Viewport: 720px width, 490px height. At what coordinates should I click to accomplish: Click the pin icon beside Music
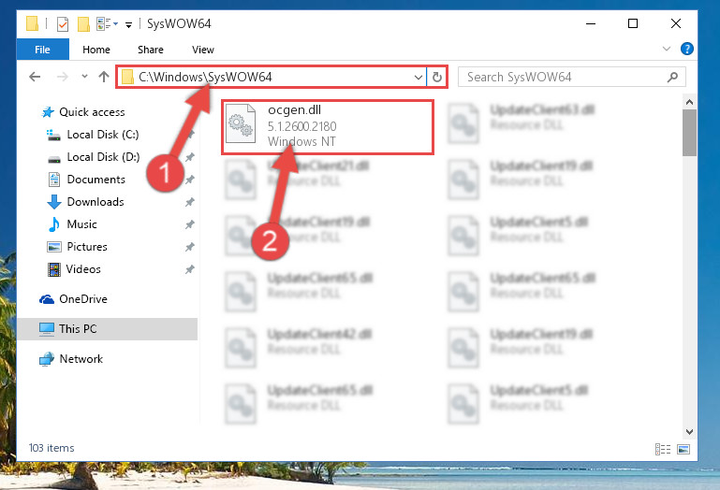190,224
